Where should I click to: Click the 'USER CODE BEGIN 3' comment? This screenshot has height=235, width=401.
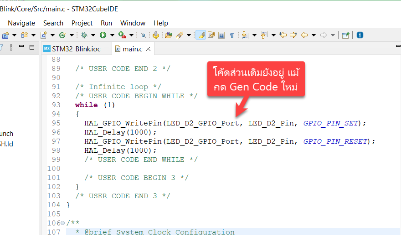click(136, 178)
